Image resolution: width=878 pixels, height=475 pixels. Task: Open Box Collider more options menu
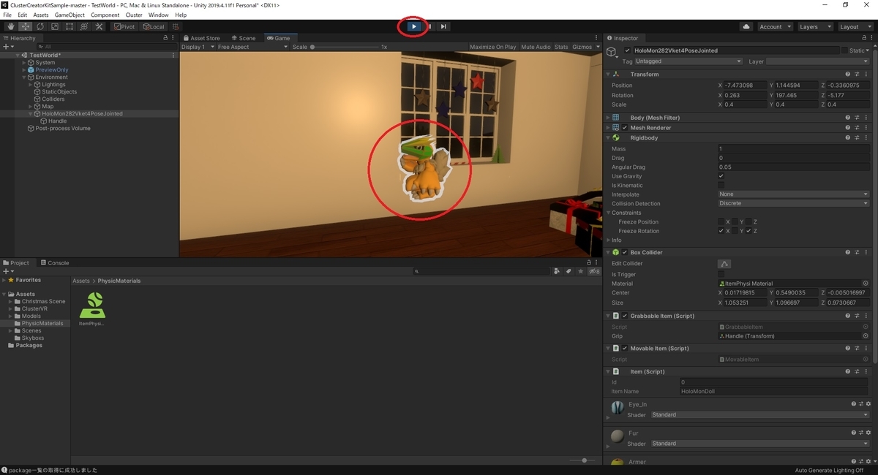(x=868, y=253)
